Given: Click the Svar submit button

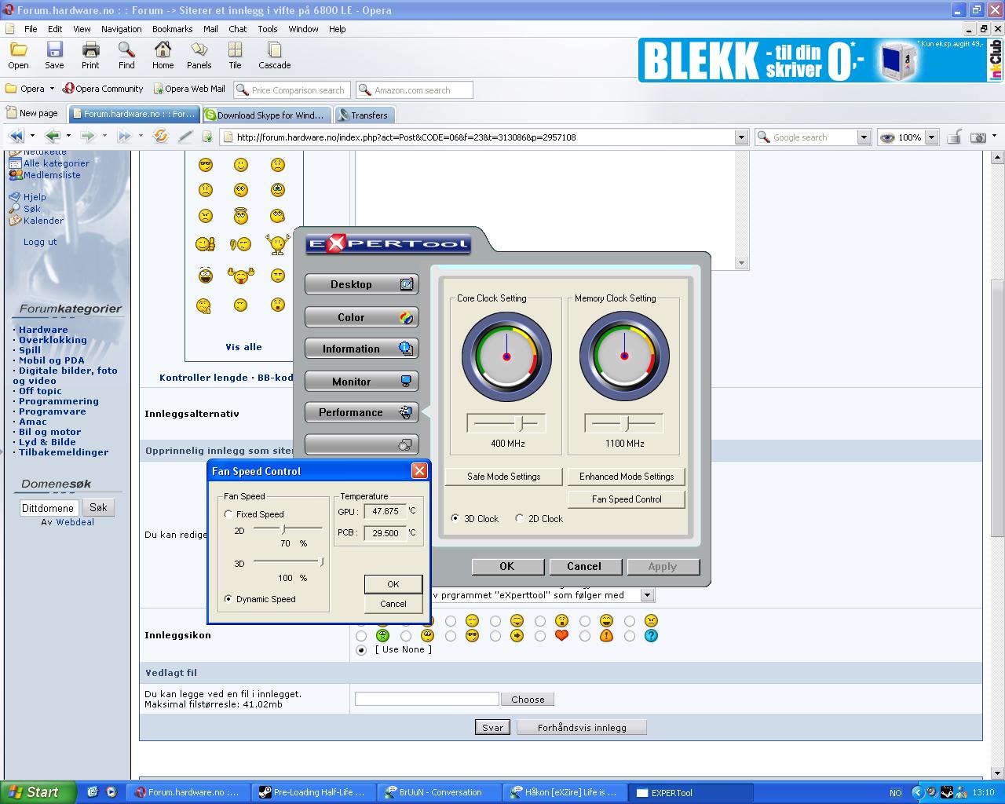Looking at the screenshot, I should coord(492,728).
